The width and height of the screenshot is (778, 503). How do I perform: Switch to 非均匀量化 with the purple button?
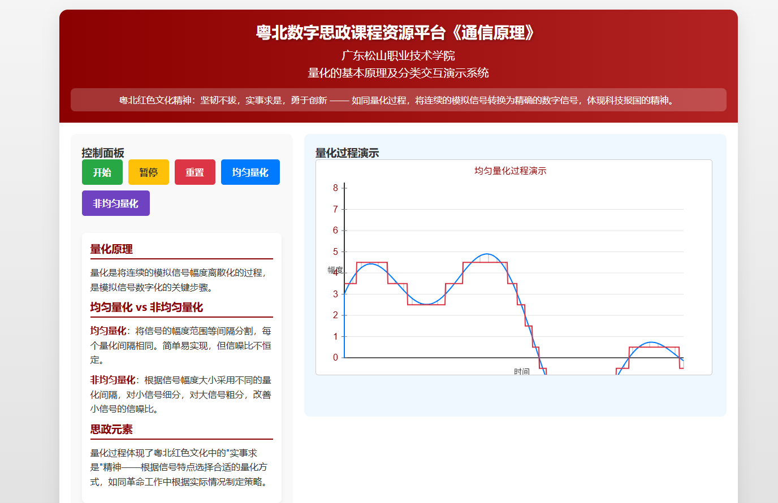(x=116, y=203)
